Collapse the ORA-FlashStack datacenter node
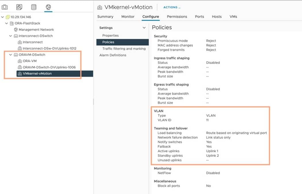The width and height of the screenshot is (302, 194). pyautogui.click(x=6, y=23)
